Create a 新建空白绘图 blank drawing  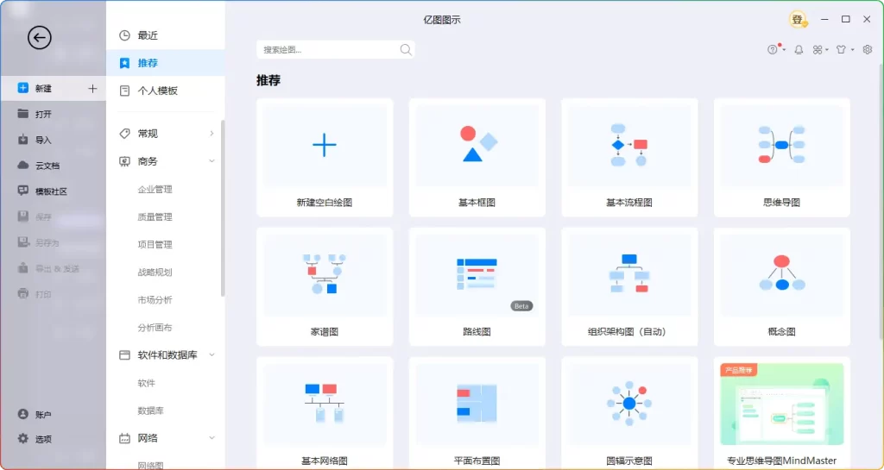(325, 158)
